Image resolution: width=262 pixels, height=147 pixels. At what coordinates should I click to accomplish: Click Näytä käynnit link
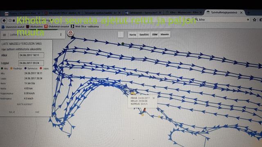(25, 105)
